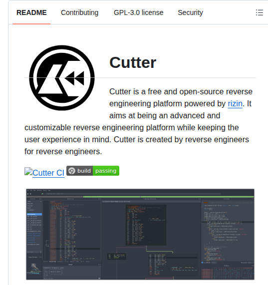Open the Cutter CI badge link
Viewport: 268px width, 285px height.
click(44, 172)
